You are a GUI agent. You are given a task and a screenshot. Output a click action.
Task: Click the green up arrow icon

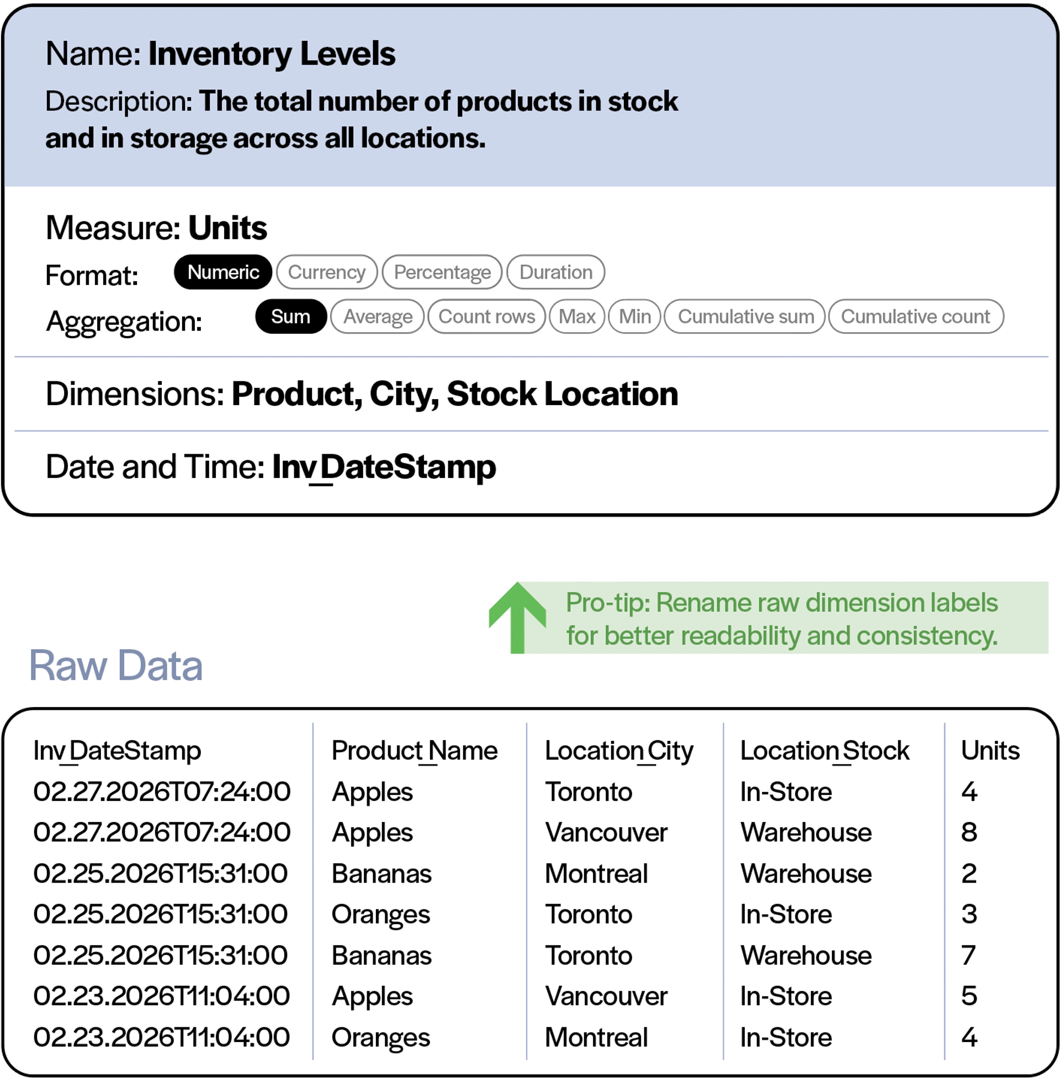pos(517,618)
